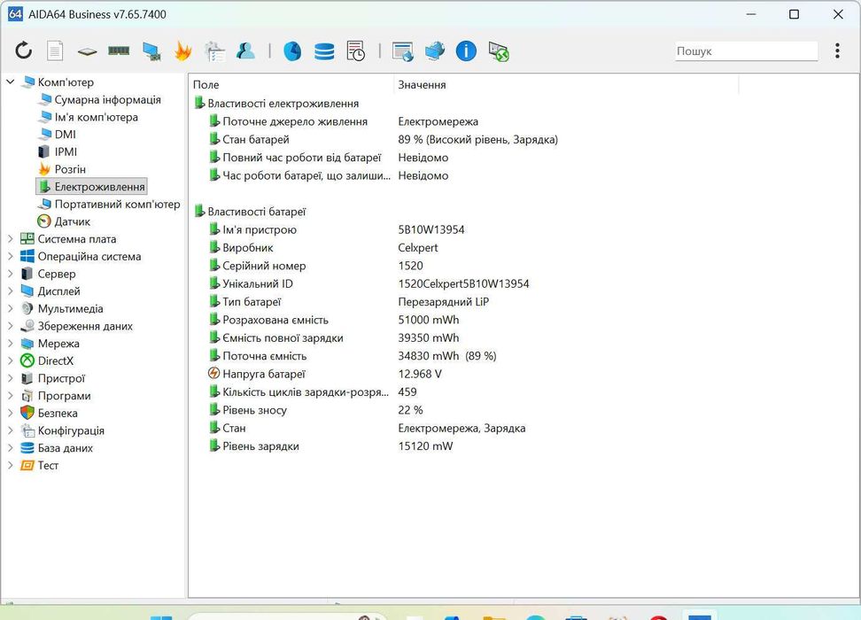
Task: Select Розгін in the tree
Action: click(x=70, y=169)
